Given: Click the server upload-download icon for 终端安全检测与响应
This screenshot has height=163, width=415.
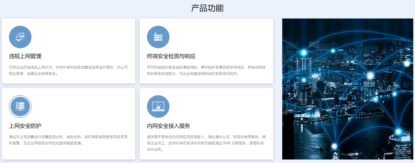Looking at the screenshot, I should point(158,37).
